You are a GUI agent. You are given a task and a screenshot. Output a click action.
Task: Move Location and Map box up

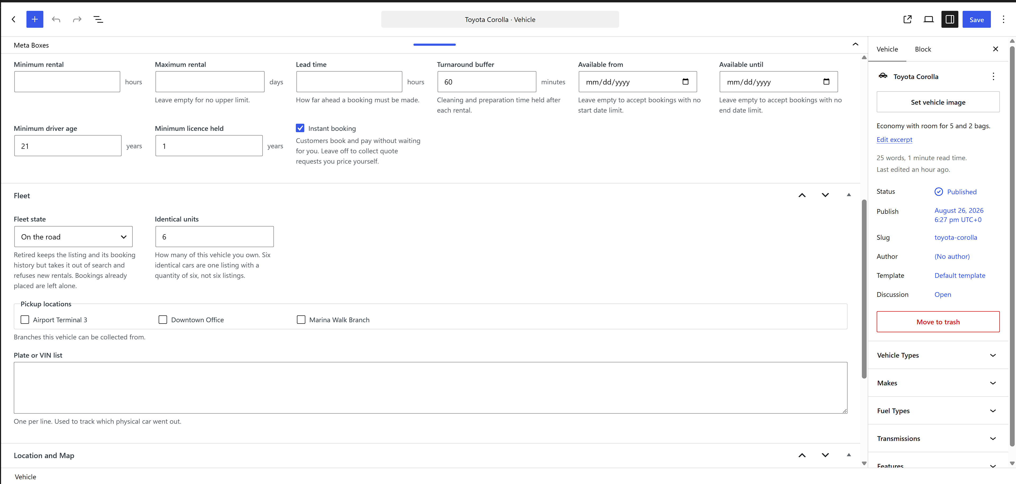pyautogui.click(x=802, y=455)
